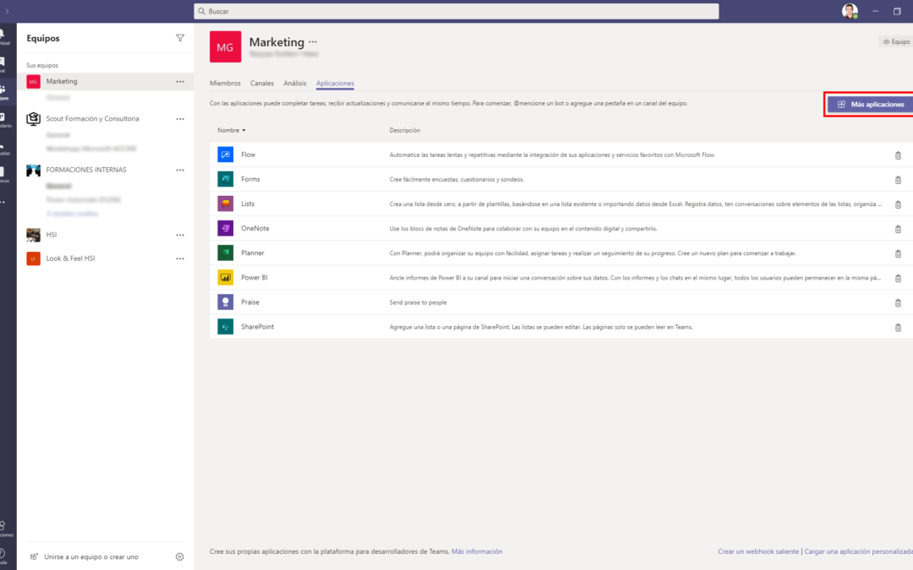Open more options for FORMACIONES INTERNAS team
This screenshot has width=913, height=570.
point(180,170)
